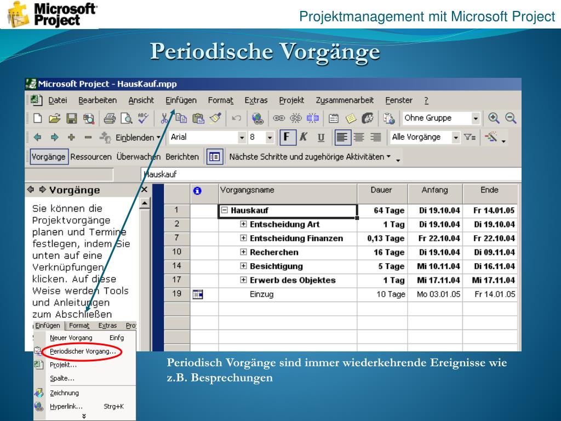
Task: Open the Einblenden outline dropdown
Action: coord(138,138)
